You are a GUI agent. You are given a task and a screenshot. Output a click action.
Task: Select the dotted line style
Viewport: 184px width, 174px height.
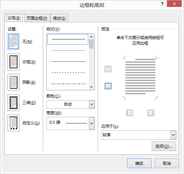68,51
